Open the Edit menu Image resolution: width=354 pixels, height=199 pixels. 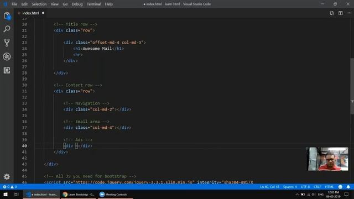click(24, 4)
